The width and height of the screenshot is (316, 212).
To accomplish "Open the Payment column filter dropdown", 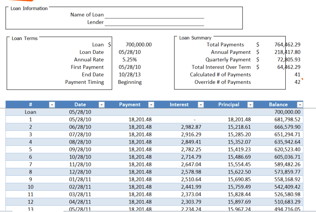I will pyautogui.click(x=151, y=104).
